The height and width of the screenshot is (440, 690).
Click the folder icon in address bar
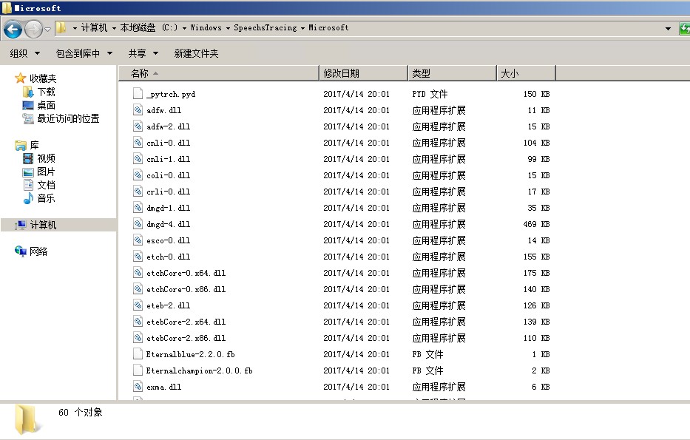[61, 27]
